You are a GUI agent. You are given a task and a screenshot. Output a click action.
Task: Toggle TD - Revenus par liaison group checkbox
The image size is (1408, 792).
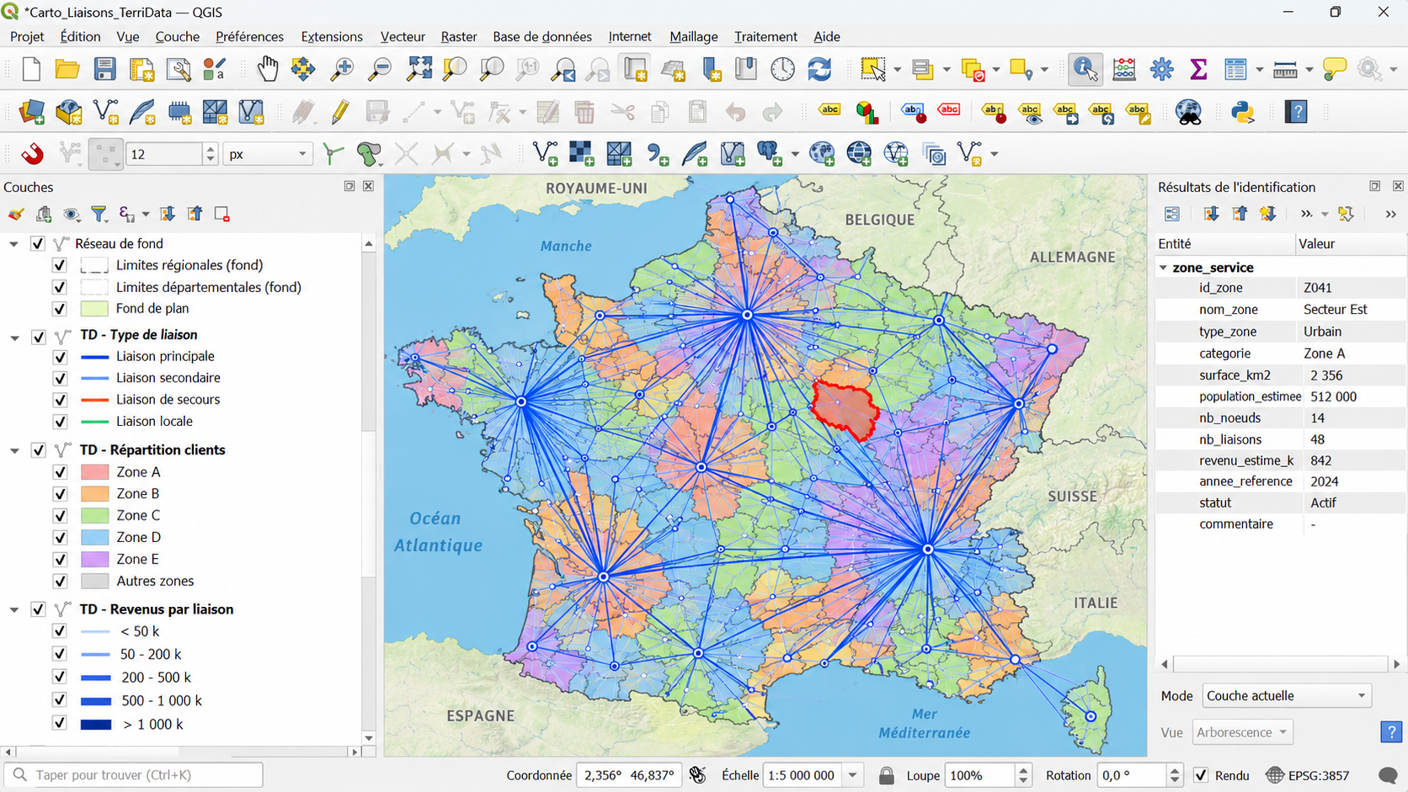coord(38,609)
